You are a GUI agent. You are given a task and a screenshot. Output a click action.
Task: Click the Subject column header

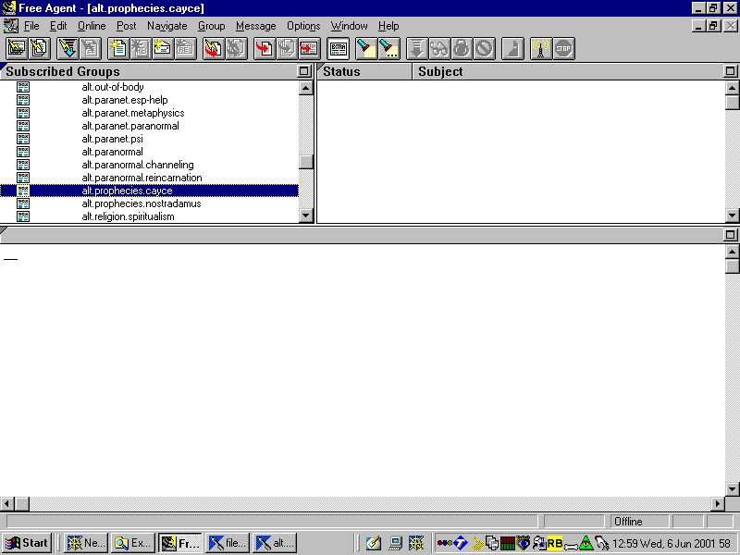pyautogui.click(x=440, y=71)
